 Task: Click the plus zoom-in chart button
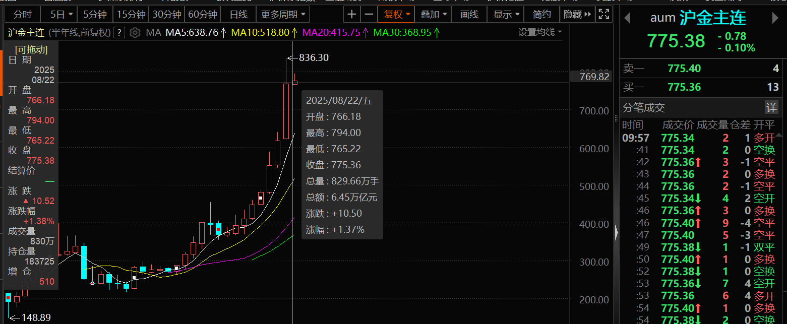coord(351,15)
